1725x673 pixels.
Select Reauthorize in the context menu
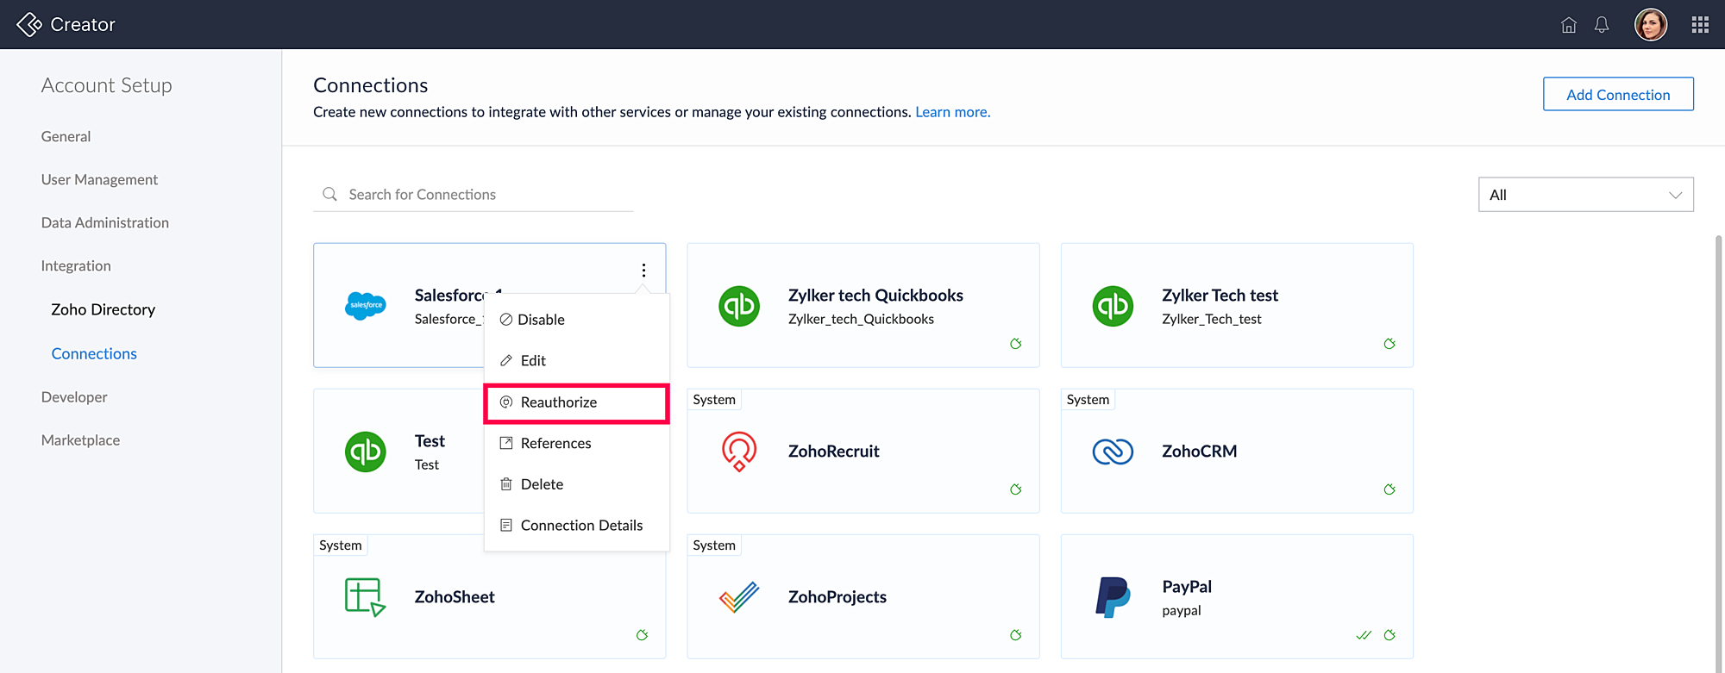pyautogui.click(x=576, y=402)
